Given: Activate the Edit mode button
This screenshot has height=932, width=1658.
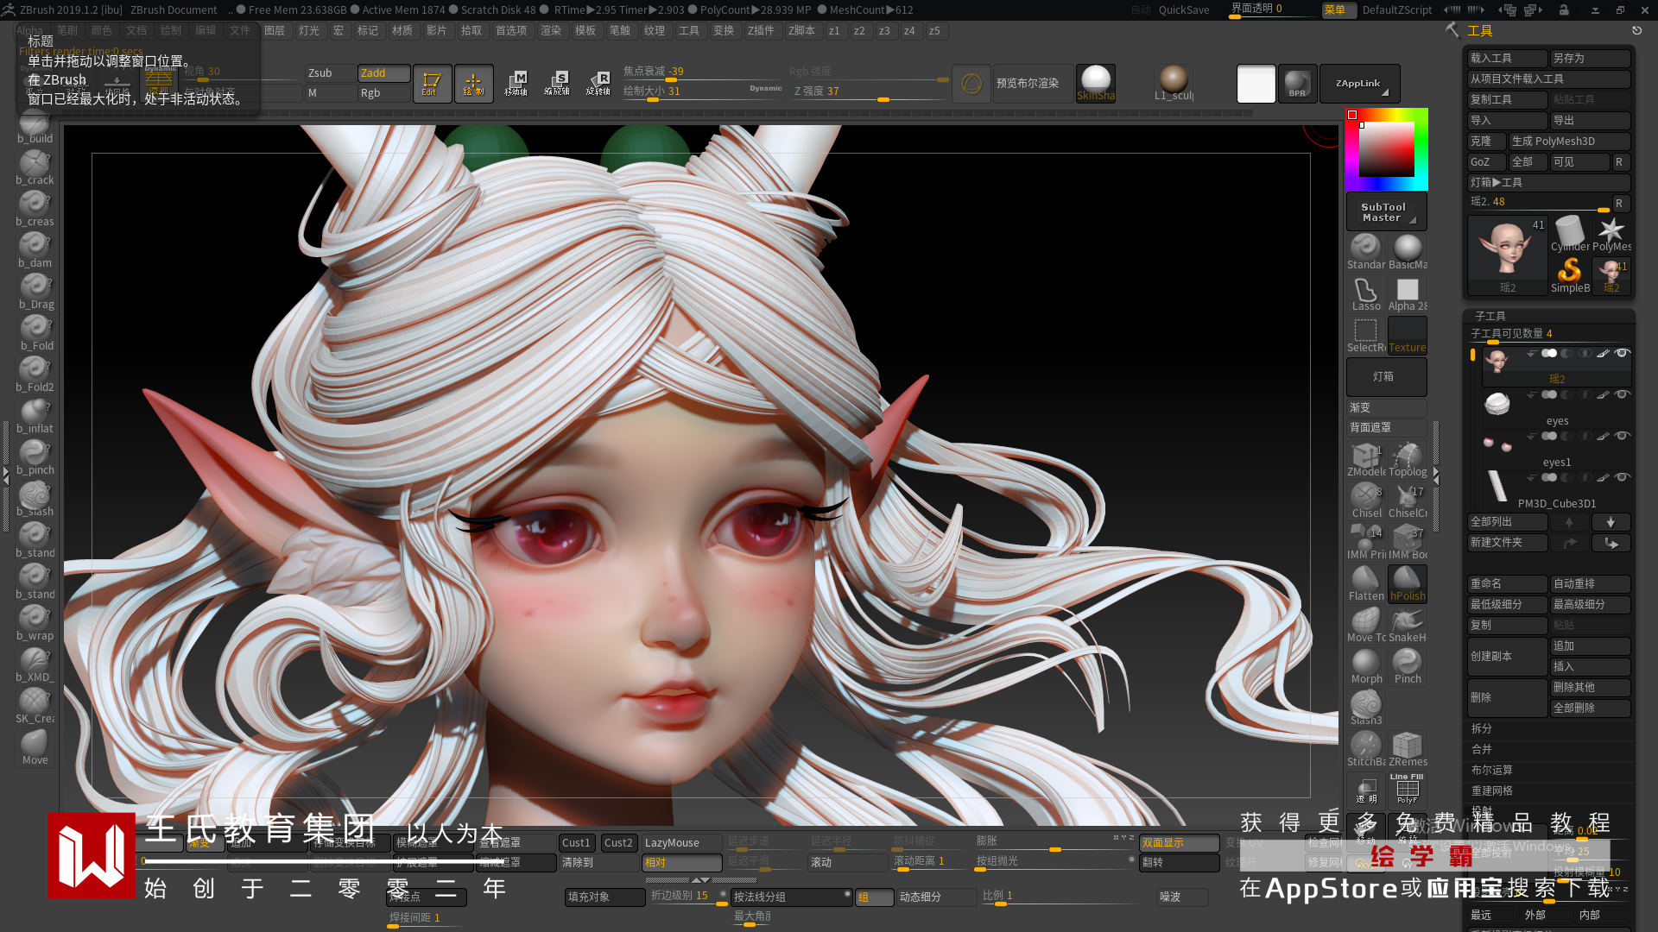Looking at the screenshot, I should 431,83.
